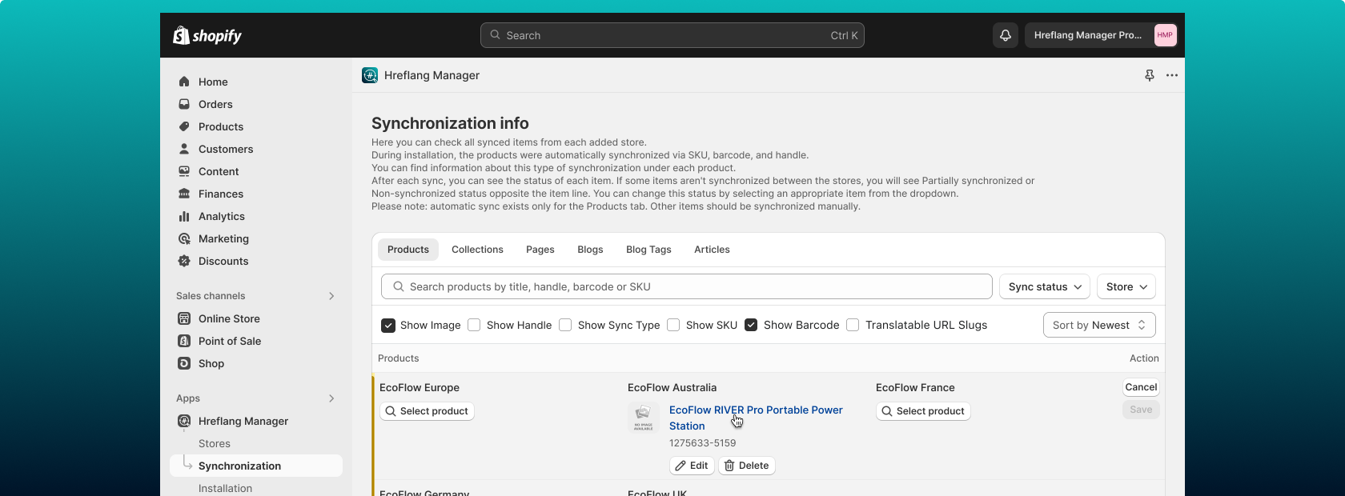Image resolution: width=1345 pixels, height=496 pixels.
Task: Click the Cancel button
Action: coord(1141,387)
